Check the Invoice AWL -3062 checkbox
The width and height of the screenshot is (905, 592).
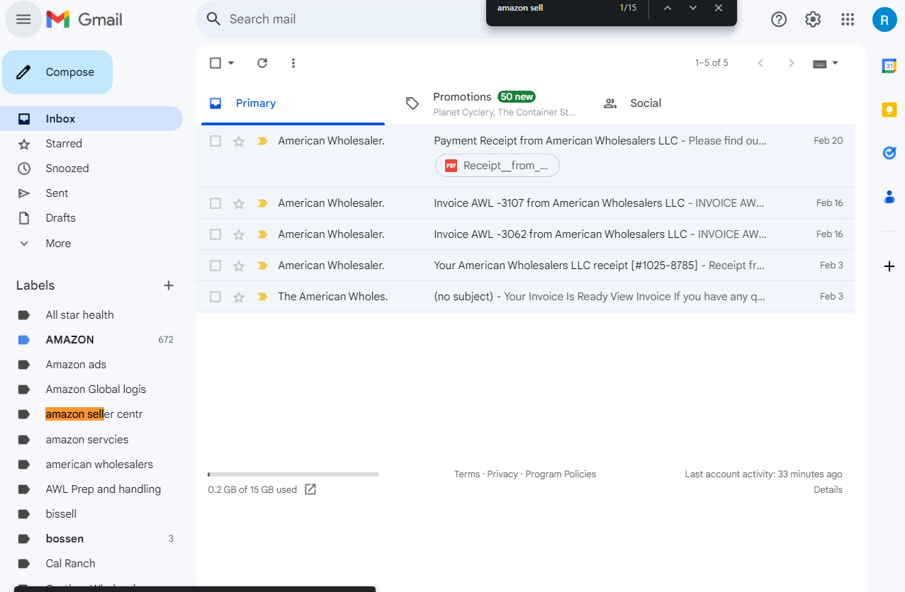tap(215, 234)
